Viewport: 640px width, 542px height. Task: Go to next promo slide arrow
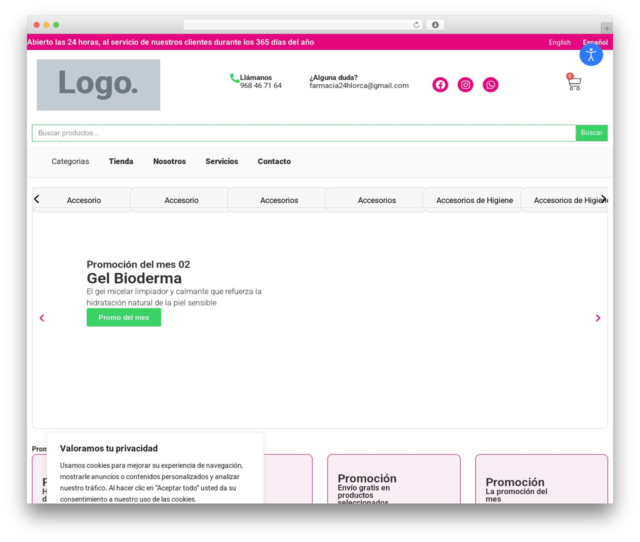click(597, 318)
